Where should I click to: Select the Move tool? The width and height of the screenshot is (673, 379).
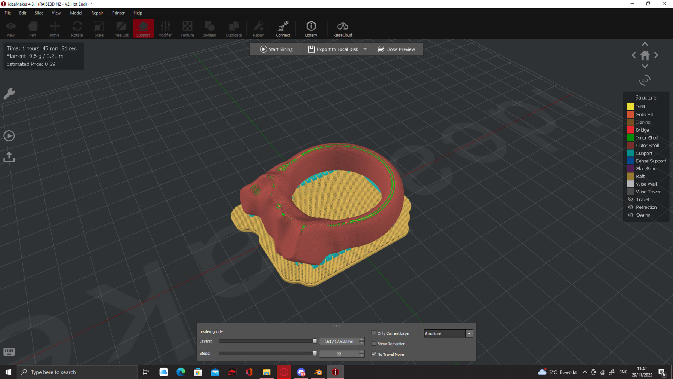click(55, 28)
